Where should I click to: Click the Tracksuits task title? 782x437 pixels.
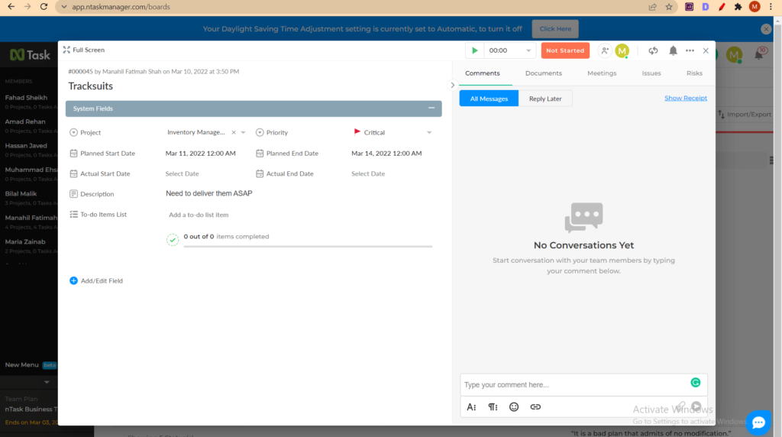coord(90,86)
